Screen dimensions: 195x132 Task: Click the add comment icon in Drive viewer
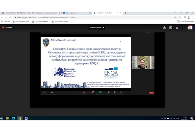[171, 27]
